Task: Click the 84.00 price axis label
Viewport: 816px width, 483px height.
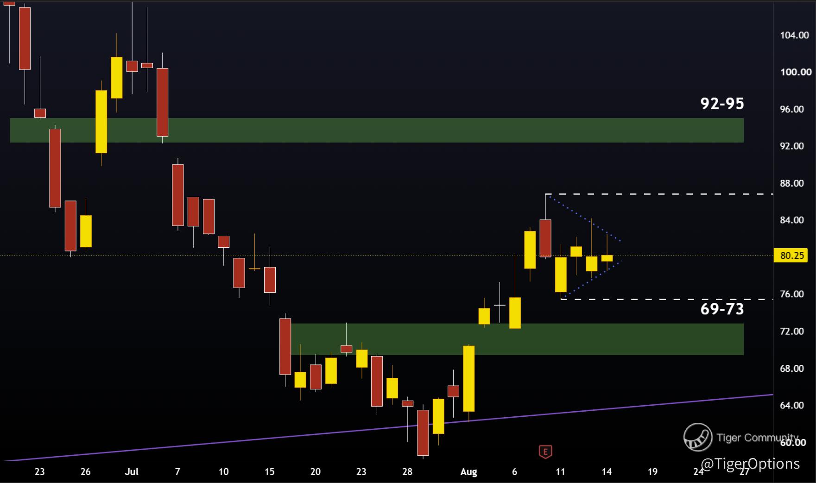Action: point(792,220)
